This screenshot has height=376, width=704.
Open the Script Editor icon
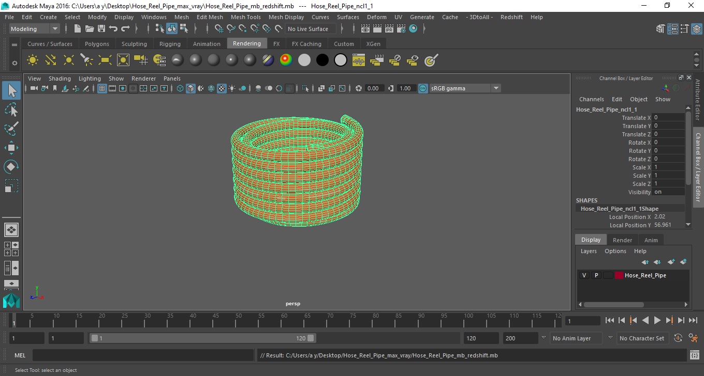coord(694,355)
